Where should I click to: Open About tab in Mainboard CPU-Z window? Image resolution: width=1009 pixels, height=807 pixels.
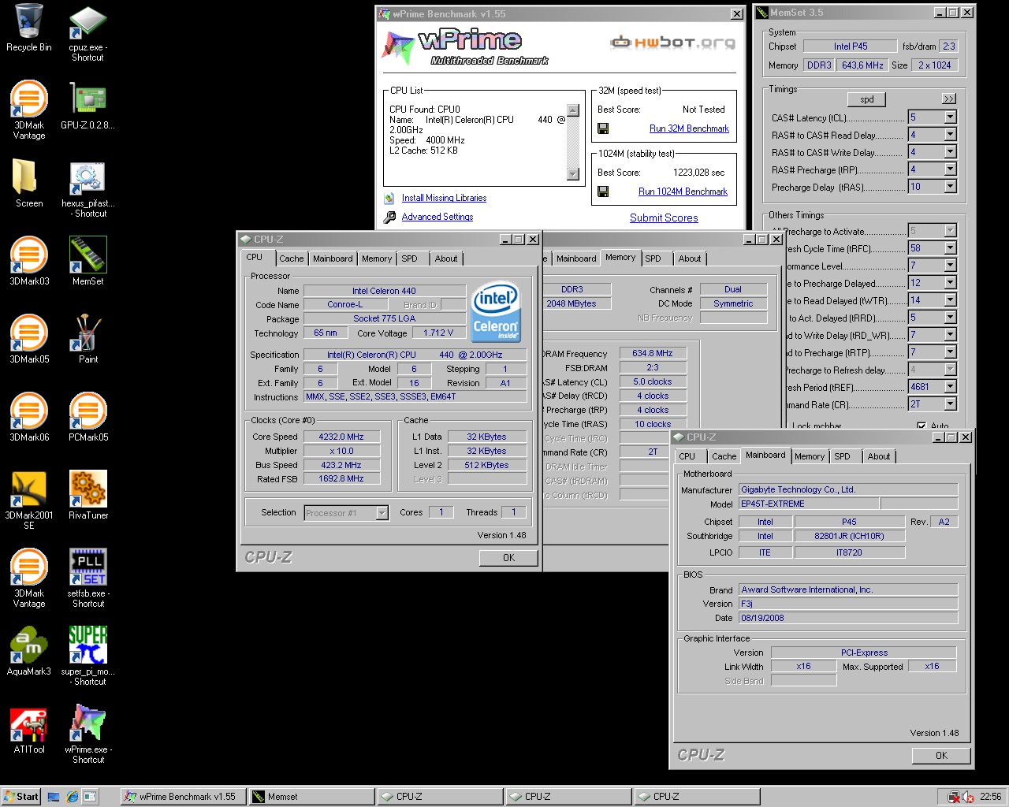click(879, 456)
